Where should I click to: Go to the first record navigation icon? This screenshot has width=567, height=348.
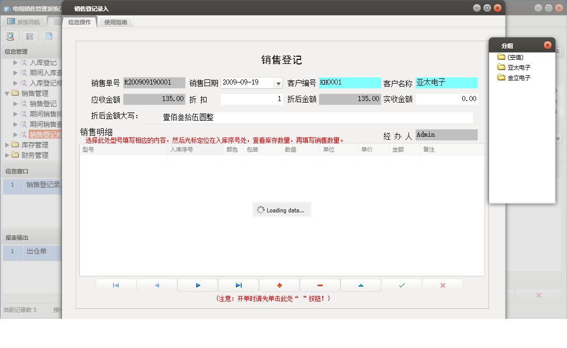[x=116, y=285]
